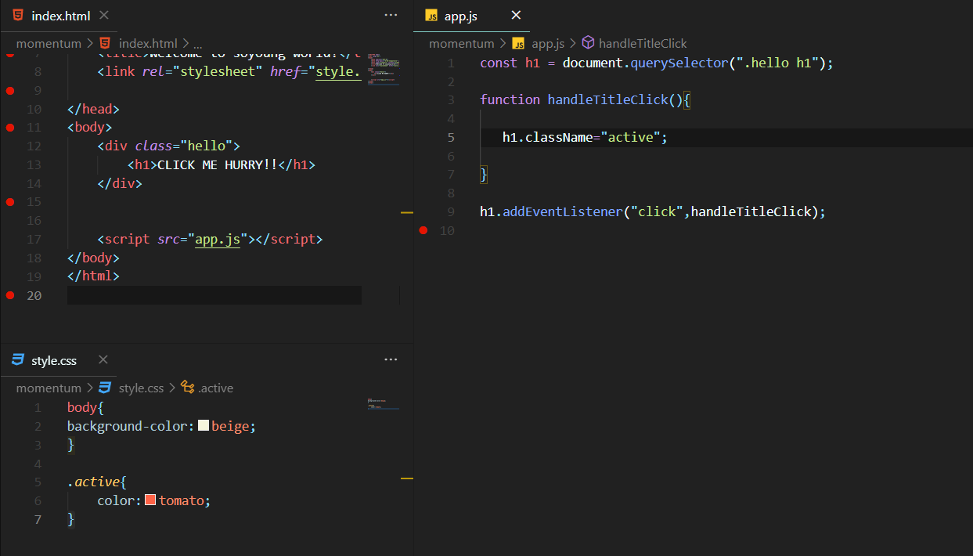
Task: Click app.js breadcrumb file item
Action: [x=548, y=43]
